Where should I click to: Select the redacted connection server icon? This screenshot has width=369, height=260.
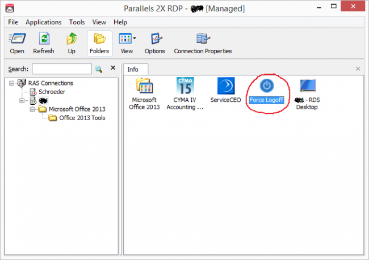coord(33,100)
